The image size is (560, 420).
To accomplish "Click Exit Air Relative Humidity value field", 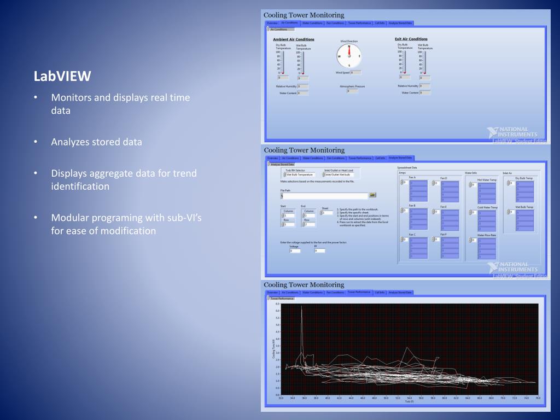I will pyautogui.click(x=425, y=86).
